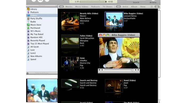Image resolution: width=175 pixels, height=103 pixels.
Task: Click the 'Leonard Nimoy' artist text
Action: (x=130, y=16)
